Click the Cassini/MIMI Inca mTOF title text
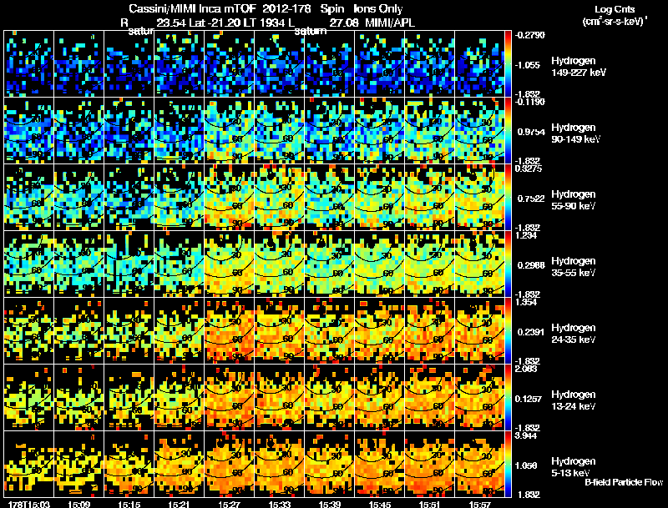 193,9
